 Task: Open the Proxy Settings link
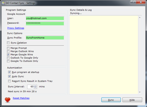(16, 28)
